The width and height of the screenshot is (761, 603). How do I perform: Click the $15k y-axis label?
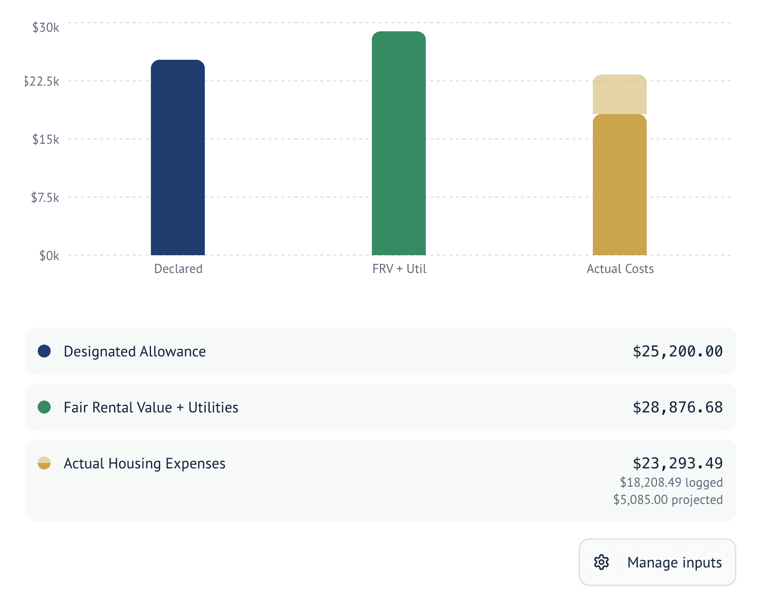46,139
